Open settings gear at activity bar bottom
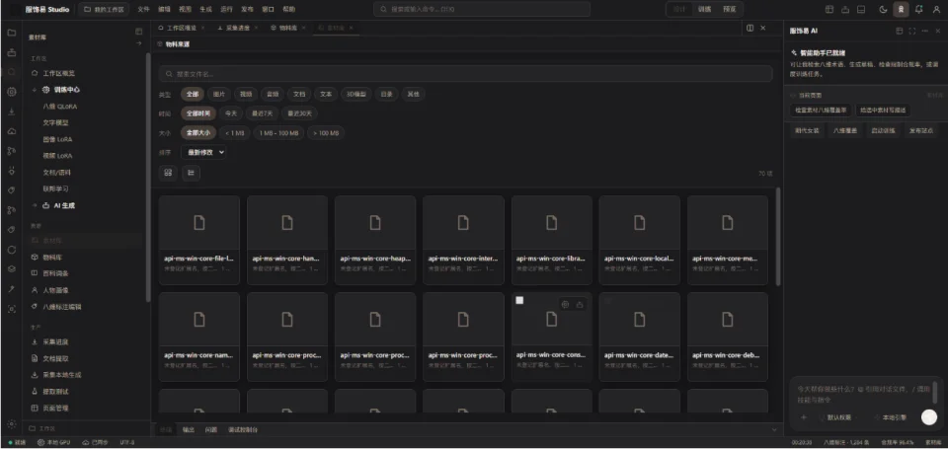Image resolution: width=948 pixels, height=449 pixels. [x=12, y=424]
